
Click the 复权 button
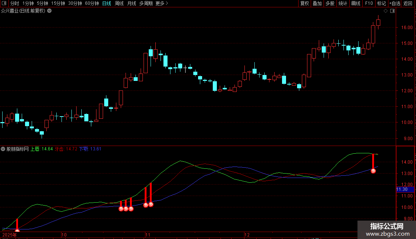click(304, 3)
